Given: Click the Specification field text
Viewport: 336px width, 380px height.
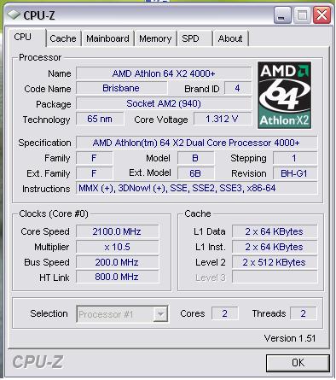Looking at the screenshot, I should pyautogui.click(x=196, y=143).
